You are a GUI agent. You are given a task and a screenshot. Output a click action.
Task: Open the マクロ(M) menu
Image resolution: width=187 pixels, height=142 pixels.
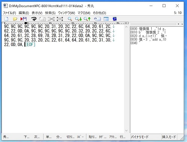(84, 13)
